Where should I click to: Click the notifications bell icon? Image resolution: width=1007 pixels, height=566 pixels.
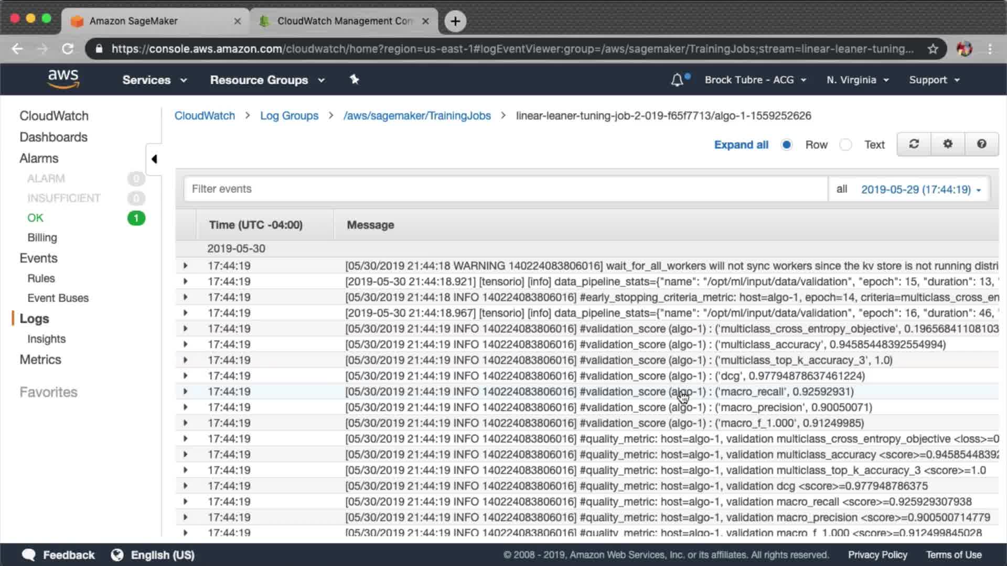(677, 80)
